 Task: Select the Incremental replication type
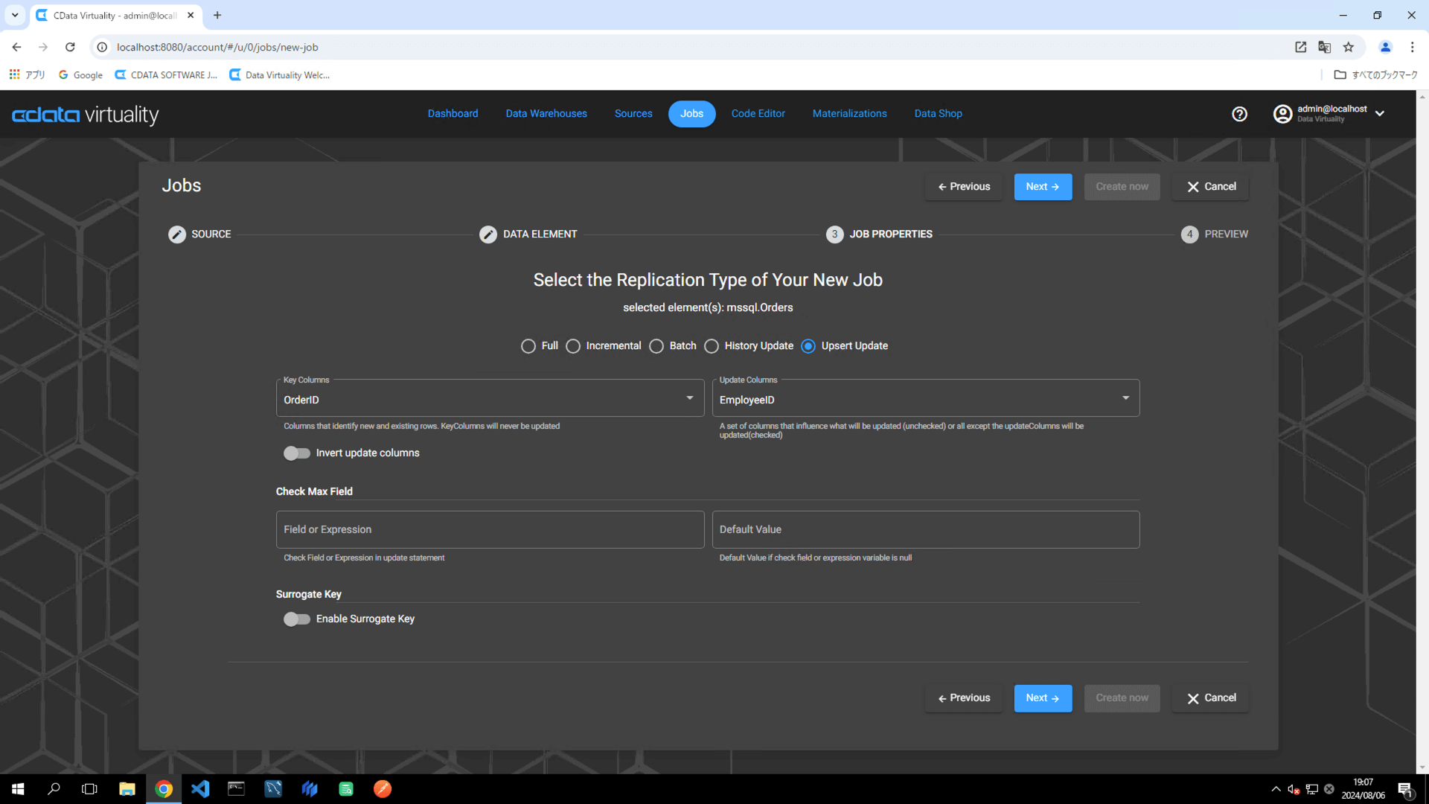(573, 346)
